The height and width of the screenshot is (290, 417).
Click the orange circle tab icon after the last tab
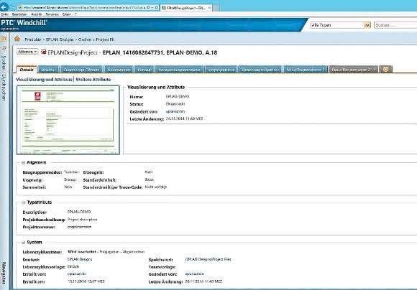[x=385, y=70]
